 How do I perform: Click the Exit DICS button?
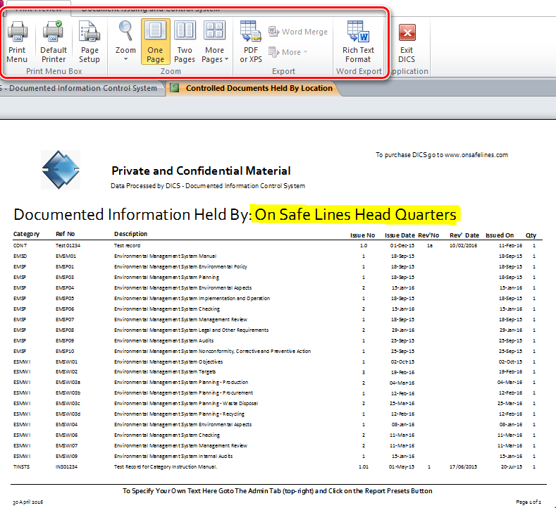coord(407,43)
